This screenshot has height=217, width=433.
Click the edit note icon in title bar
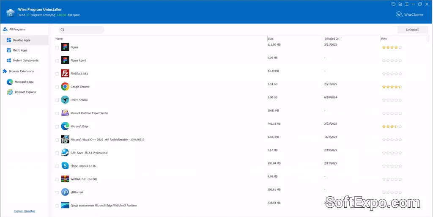pyautogui.click(x=400, y=4)
